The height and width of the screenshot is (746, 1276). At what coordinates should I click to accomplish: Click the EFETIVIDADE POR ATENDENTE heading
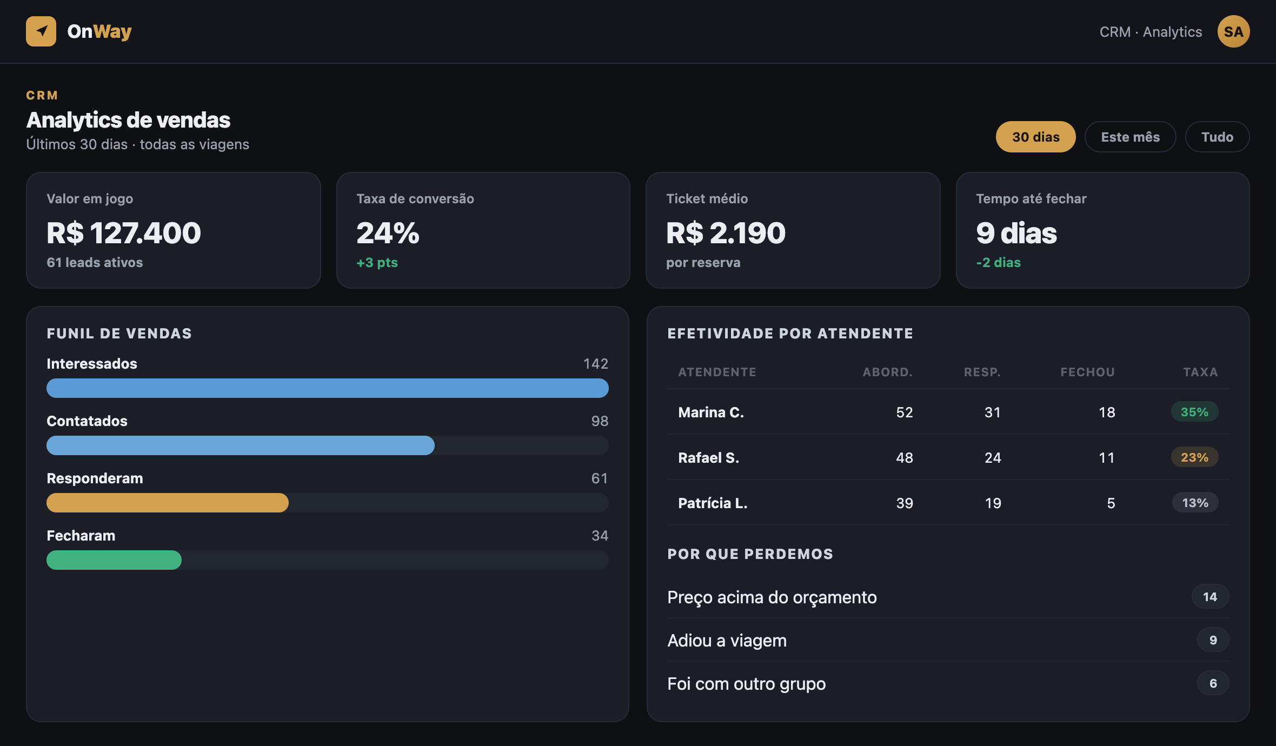(790, 334)
